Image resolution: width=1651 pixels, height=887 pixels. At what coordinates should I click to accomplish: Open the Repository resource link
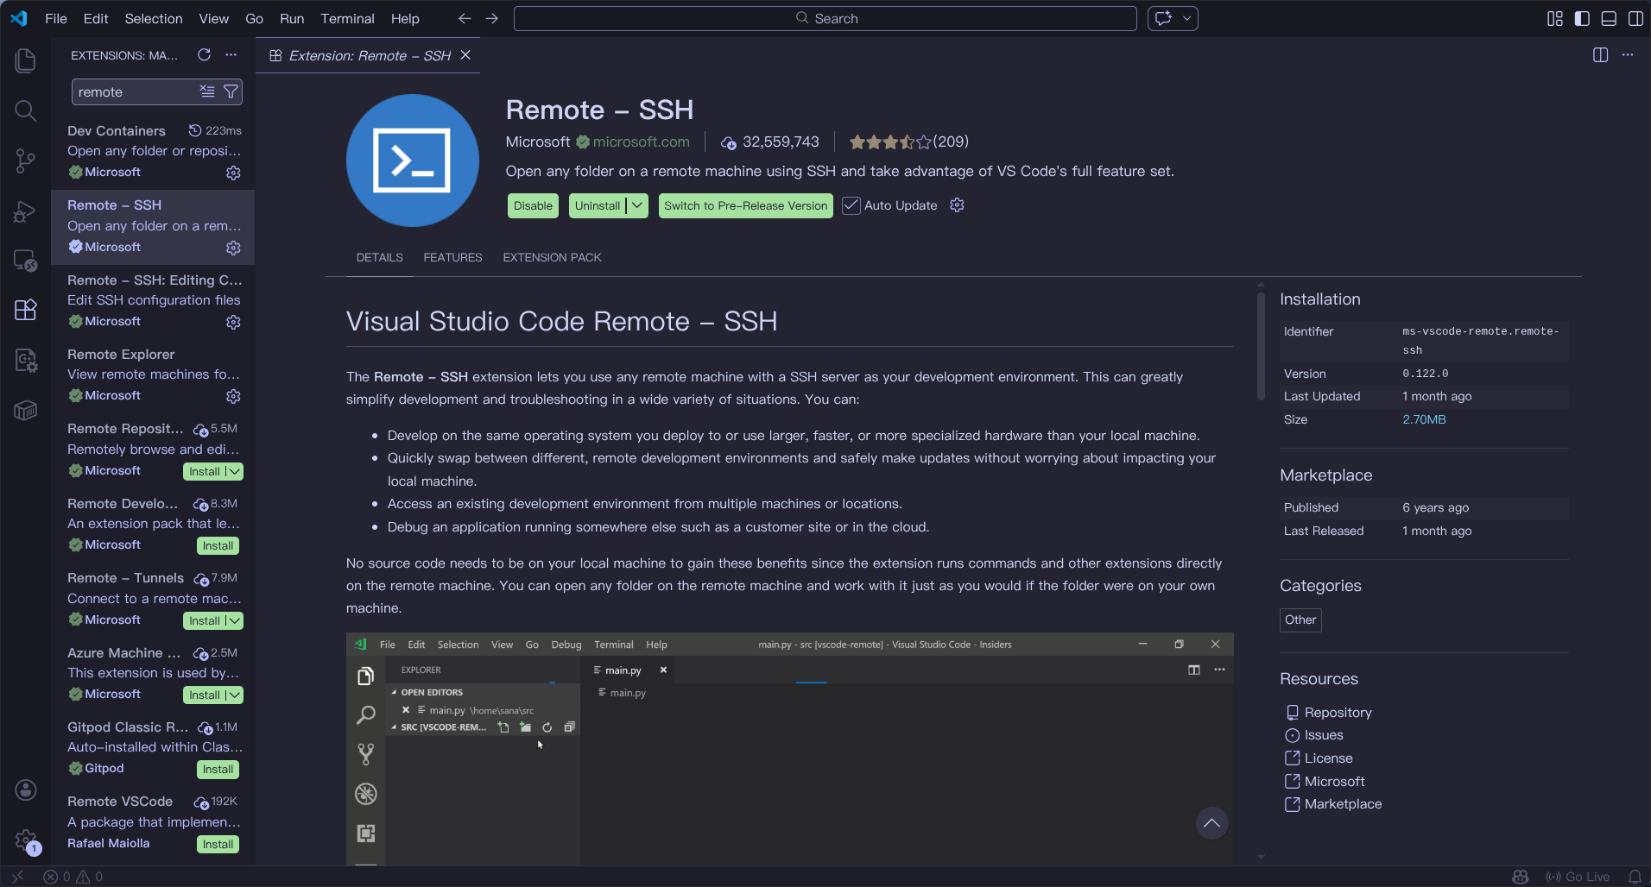[1338, 712]
